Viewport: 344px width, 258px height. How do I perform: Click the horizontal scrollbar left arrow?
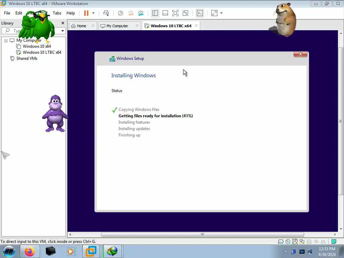pos(70,234)
